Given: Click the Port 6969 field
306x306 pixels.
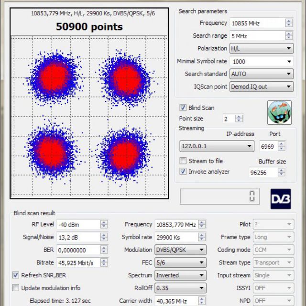Looking at the screenshot, I should click(269, 146).
